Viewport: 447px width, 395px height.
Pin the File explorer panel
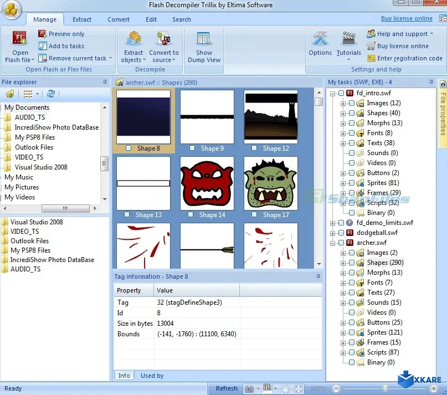click(105, 82)
